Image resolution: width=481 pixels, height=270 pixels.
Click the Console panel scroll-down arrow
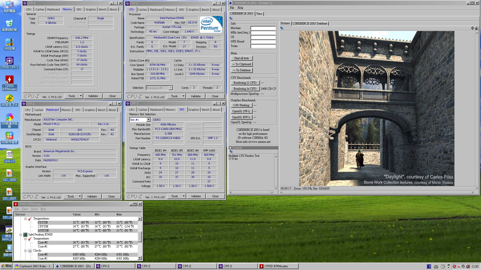(276, 188)
